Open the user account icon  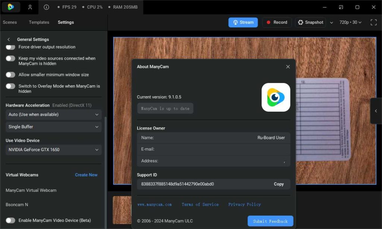[x=30, y=7]
